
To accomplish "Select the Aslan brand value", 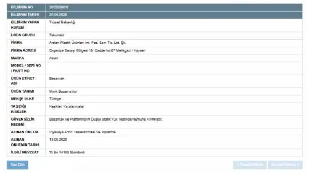I will [x=54, y=58].
